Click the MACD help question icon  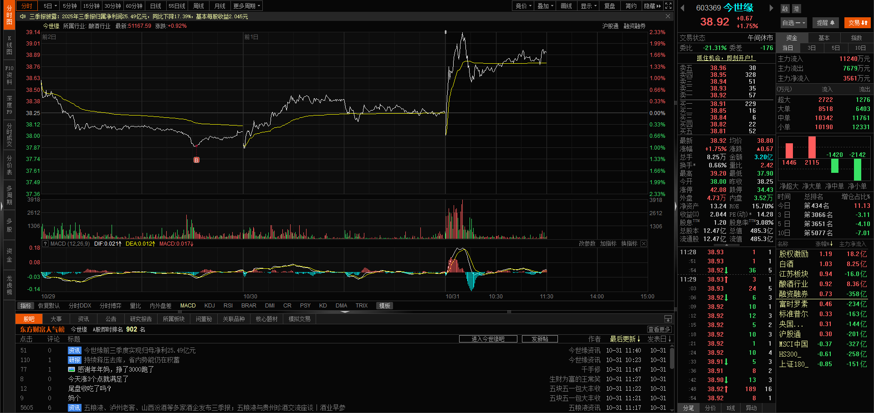(45, 244)
